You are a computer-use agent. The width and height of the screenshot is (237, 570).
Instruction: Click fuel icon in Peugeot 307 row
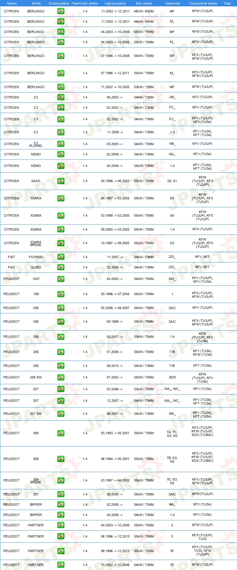pos(61,494)
